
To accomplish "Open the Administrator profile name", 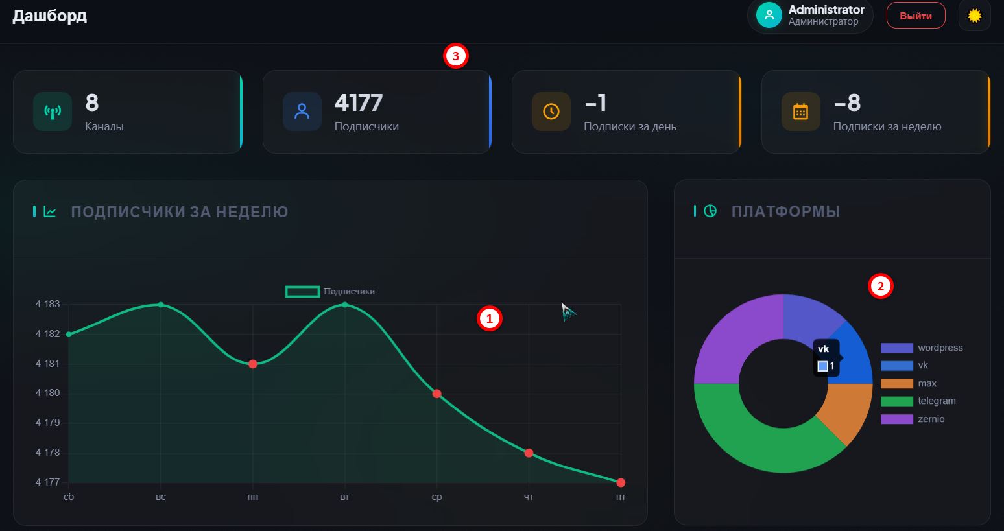I will (826, 10).
